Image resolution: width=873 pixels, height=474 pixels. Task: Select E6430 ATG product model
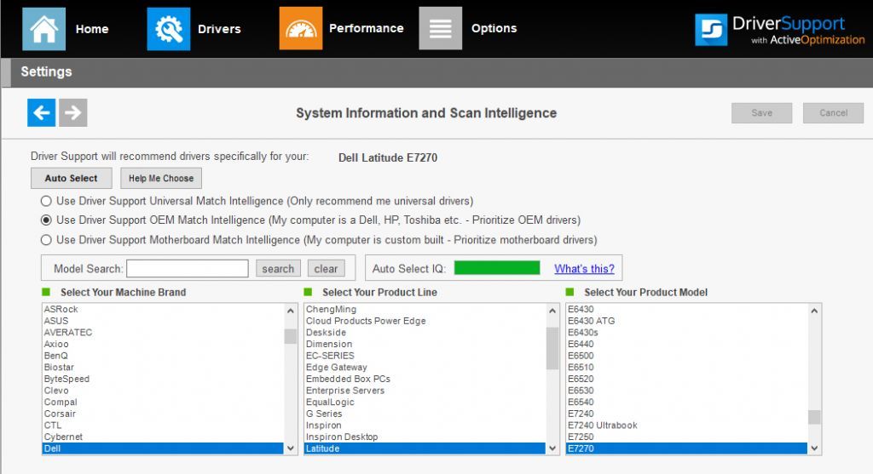pos(686,321)
